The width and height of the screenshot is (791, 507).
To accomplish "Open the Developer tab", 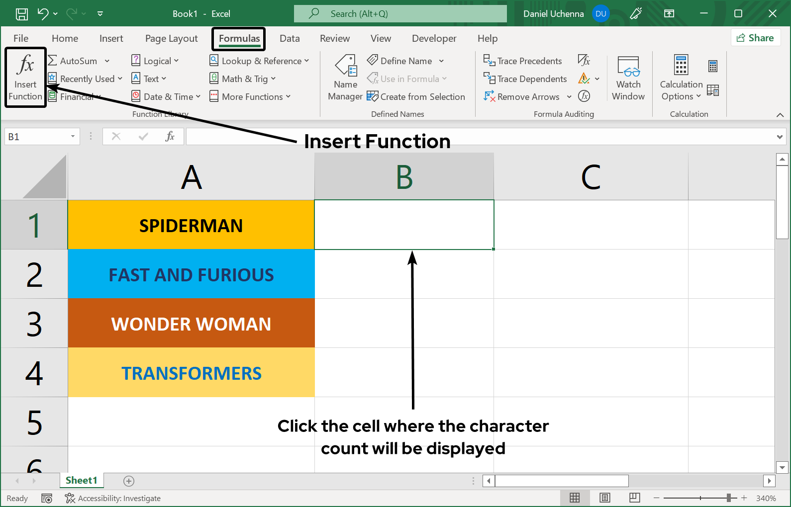I will click(x=434, y=38).
